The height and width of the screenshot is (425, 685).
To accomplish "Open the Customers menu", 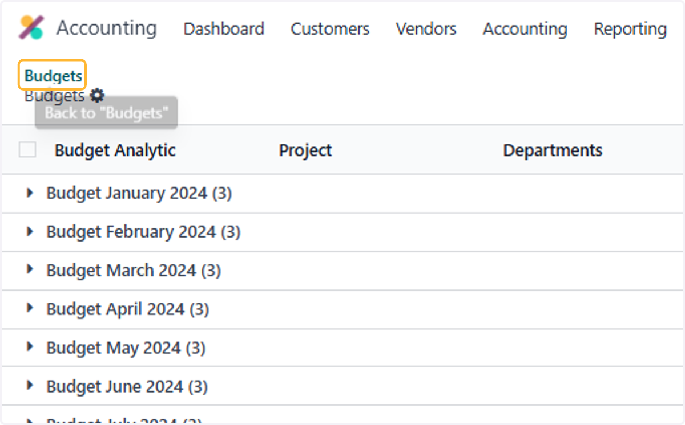I will click(330, 28).
